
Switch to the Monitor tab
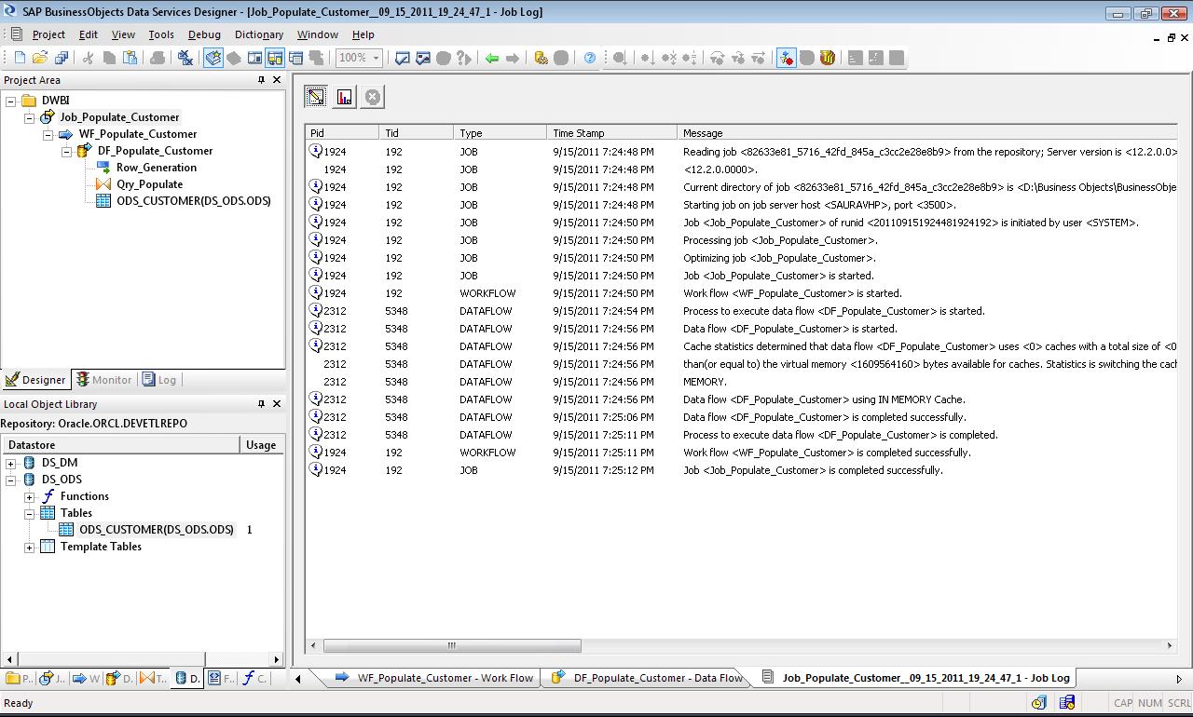pos(103,380)
